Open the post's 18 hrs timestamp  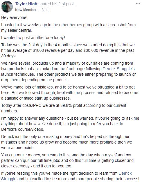tap(44, 10)
